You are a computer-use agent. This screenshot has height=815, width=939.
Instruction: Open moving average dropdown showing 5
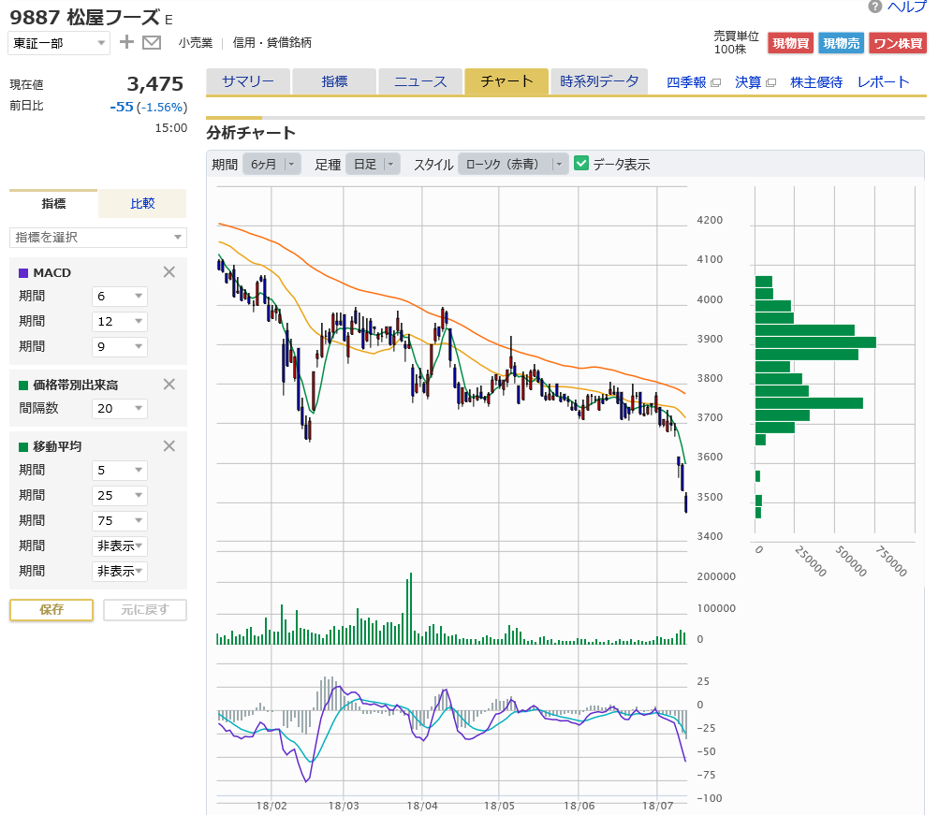(x=120, y=471)
